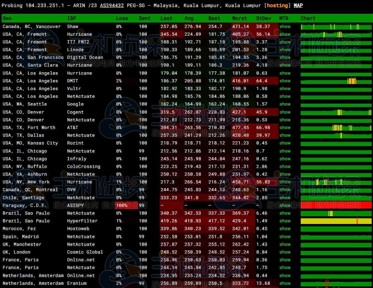This screenshot has width=373, height=288.
Task: Show MTR for USA, WA, Seattle Google
Action: pos(285,104)
